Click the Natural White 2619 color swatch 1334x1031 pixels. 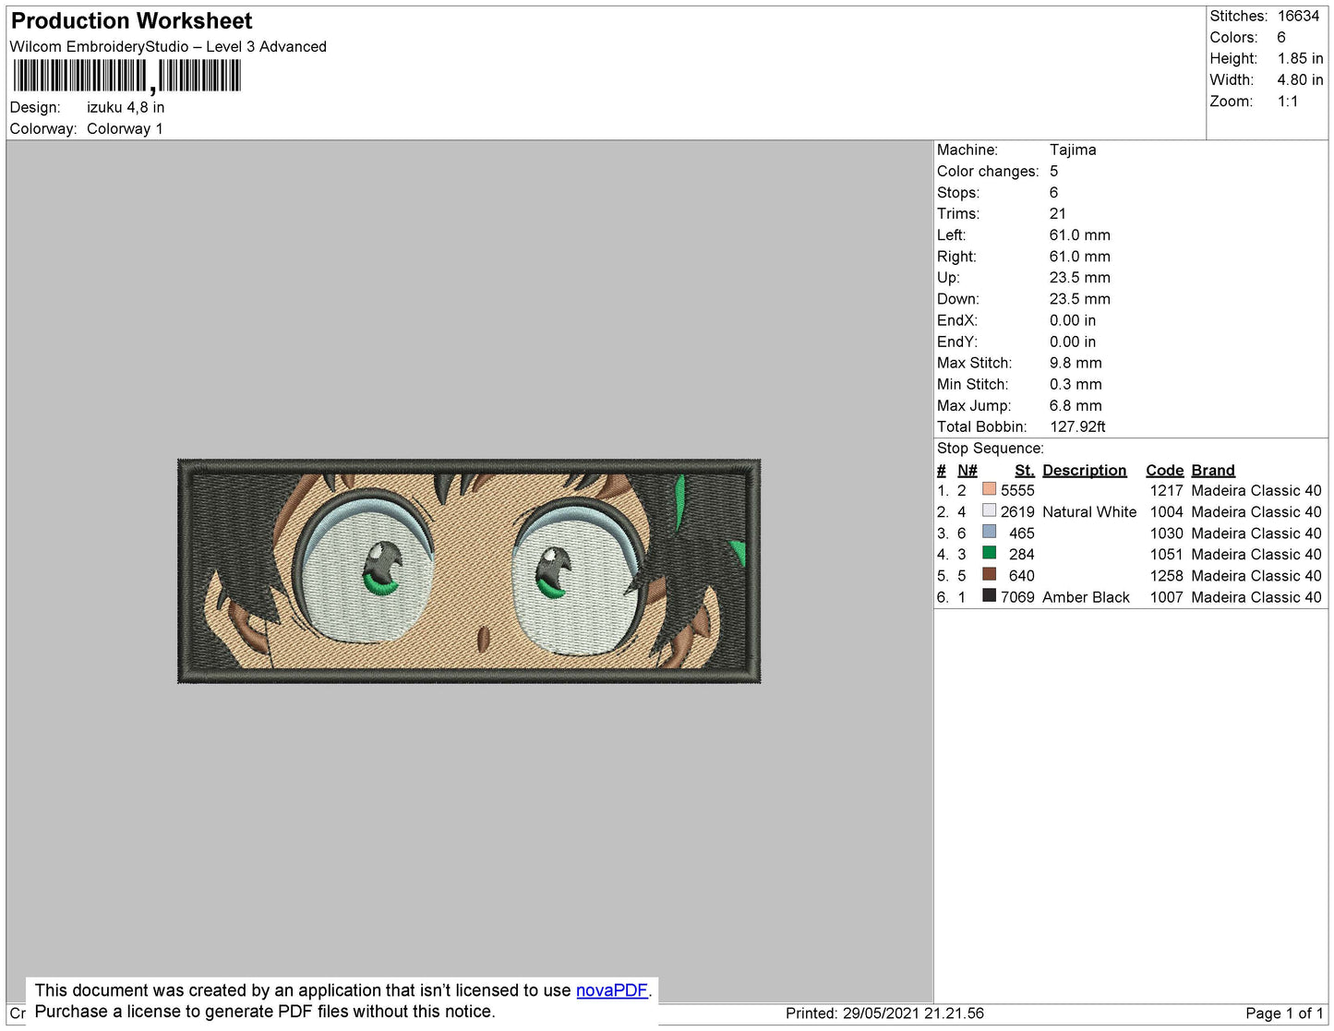(x=990, y=510)
